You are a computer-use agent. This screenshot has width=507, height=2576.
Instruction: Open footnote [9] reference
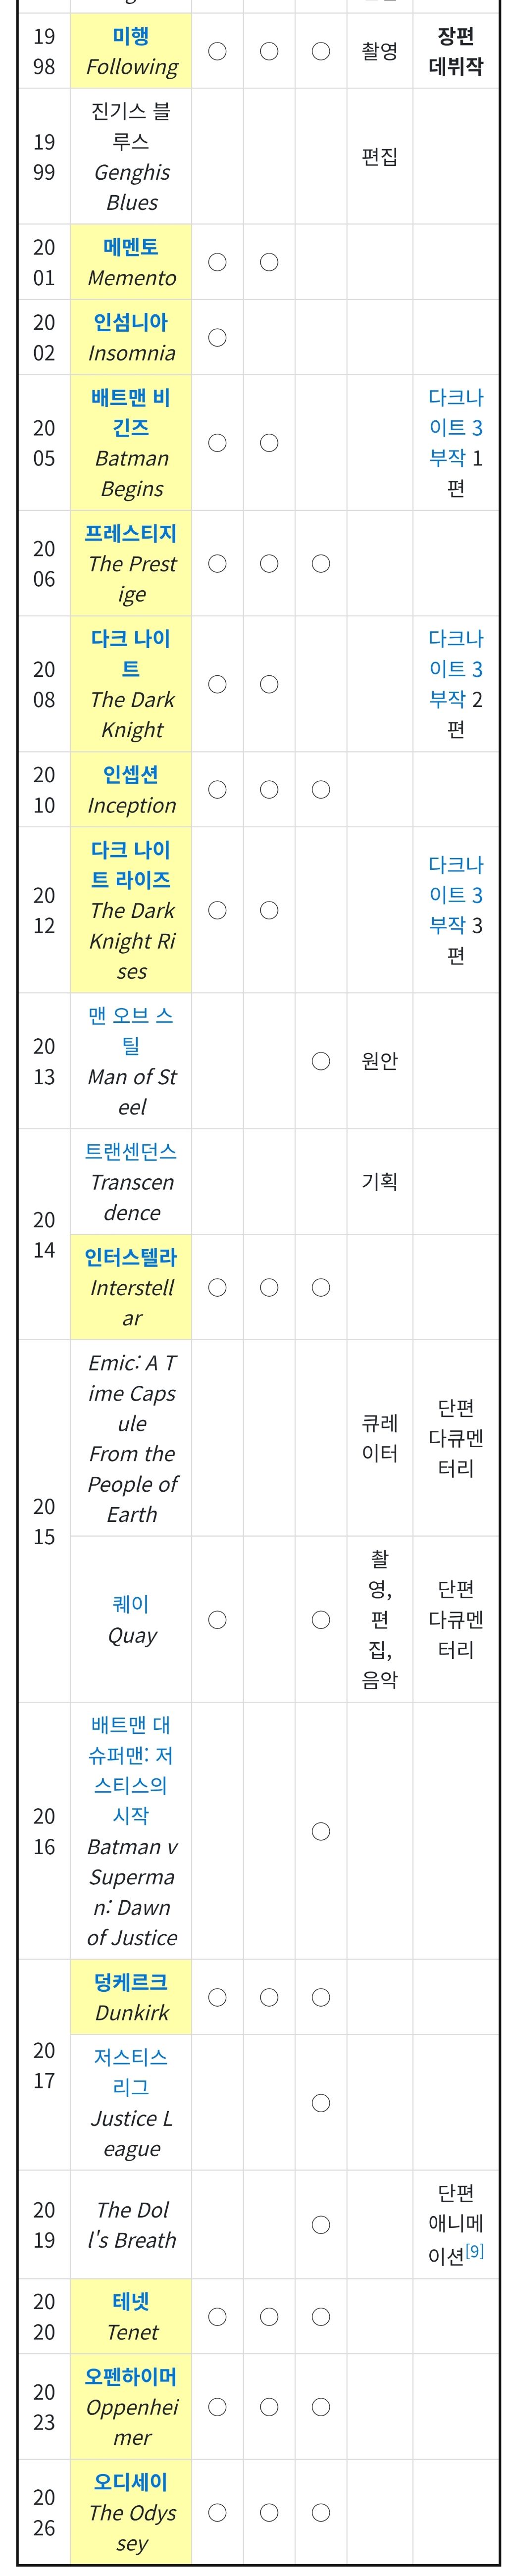474,2250
